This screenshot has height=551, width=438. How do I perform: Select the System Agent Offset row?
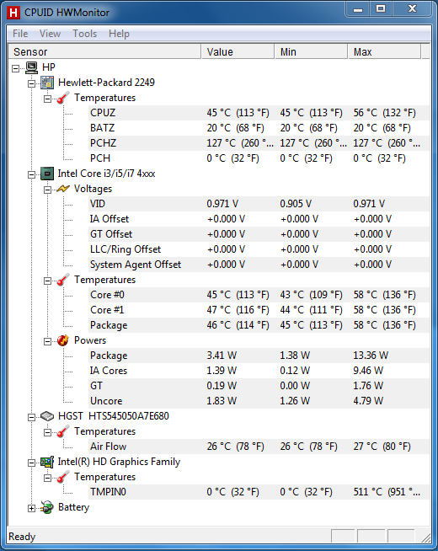(259, 265)
